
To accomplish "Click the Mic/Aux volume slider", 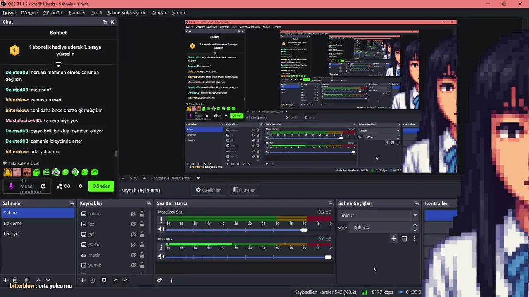I will pos(248,257).
